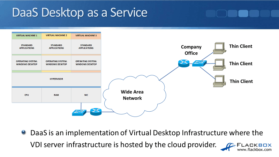This screenshot has width=279, height=157.
Task: Click the CPU hardware block
Action: point(27,95)
